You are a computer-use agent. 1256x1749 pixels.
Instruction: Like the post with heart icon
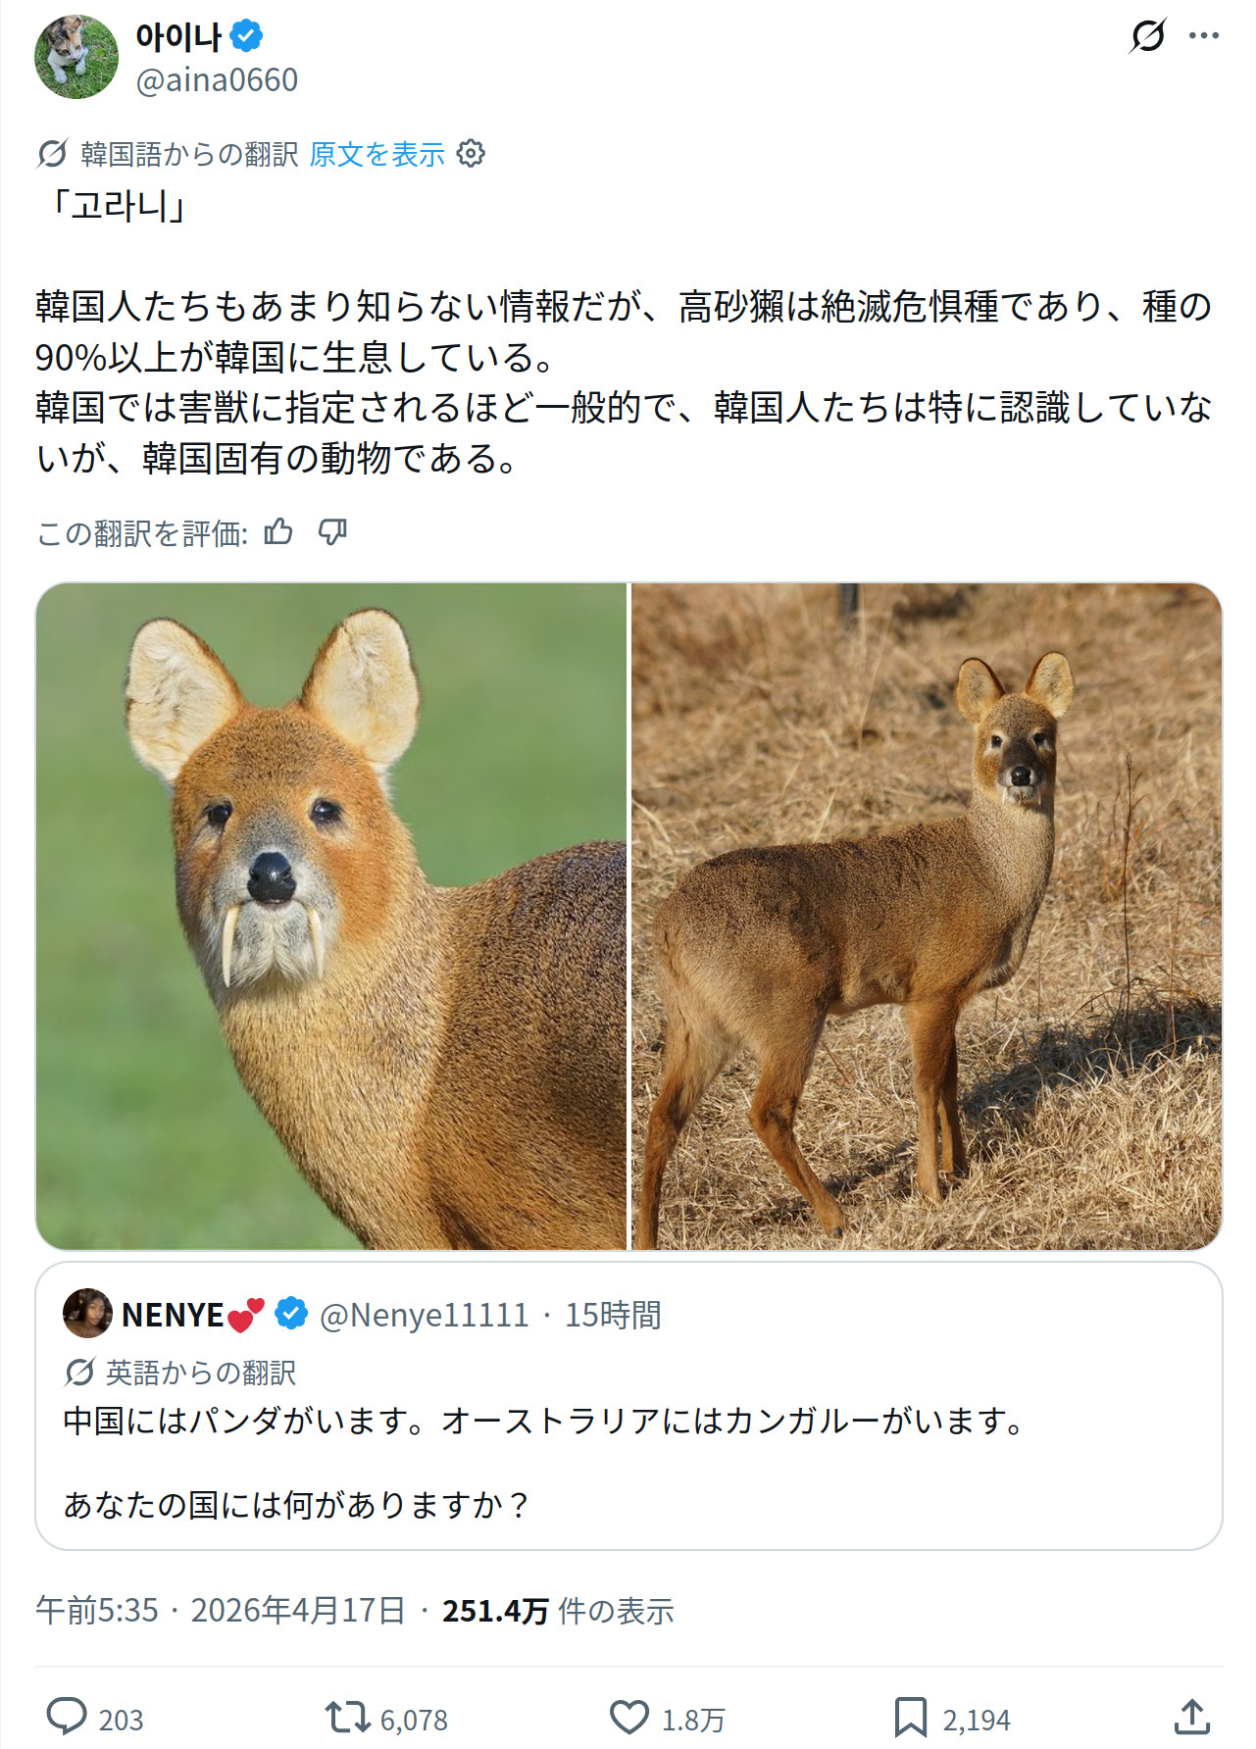tap(628, 1718)
